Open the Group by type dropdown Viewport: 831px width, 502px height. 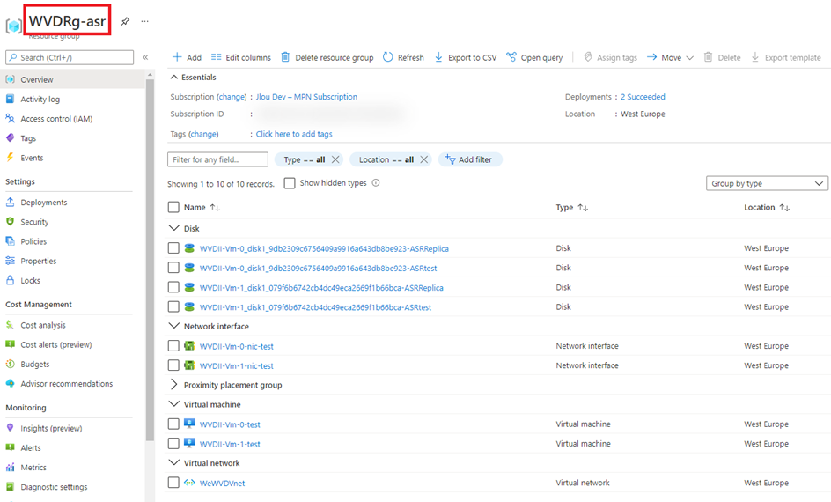tap(767, 183)
